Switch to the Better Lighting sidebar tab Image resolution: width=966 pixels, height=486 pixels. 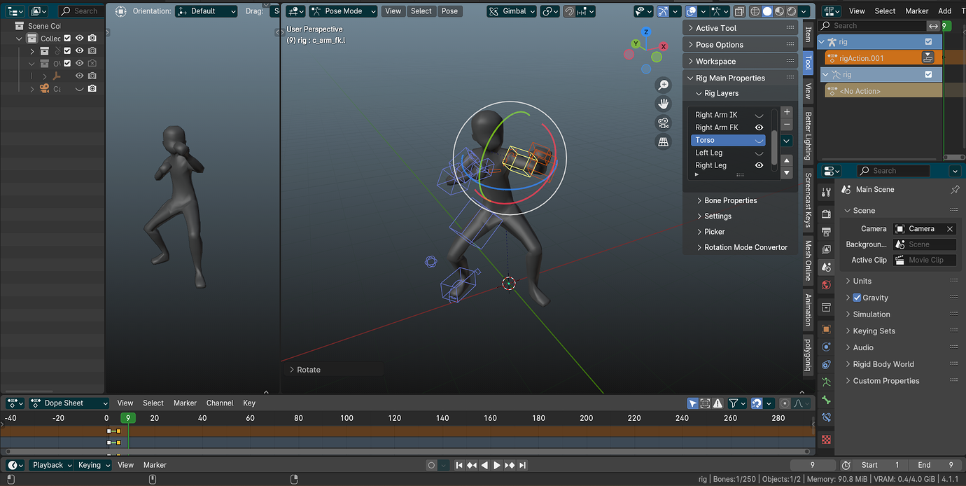(x=808, y=136)
